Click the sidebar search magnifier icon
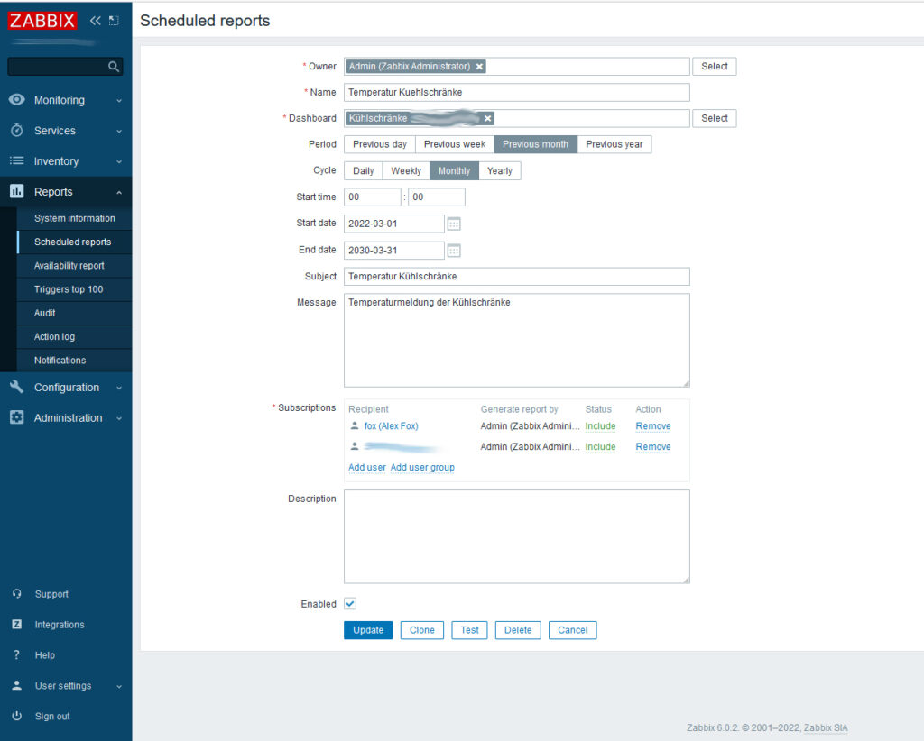924x741 pixels. click(113, 67)
